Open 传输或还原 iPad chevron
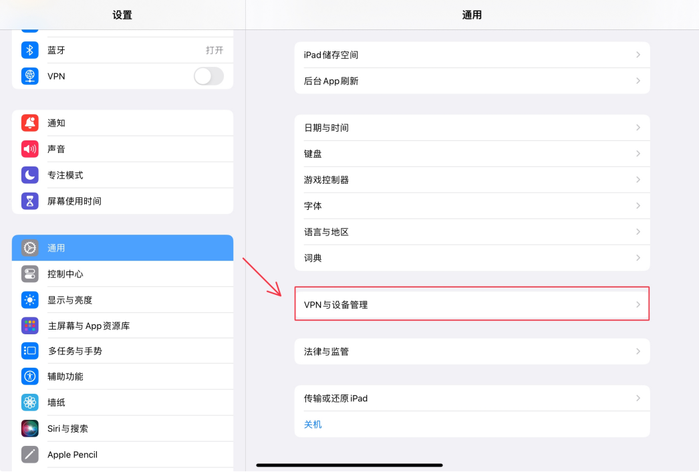699x472 pixels. point(638,398)
